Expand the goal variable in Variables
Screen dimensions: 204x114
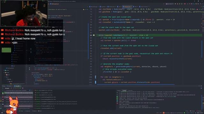[34, 91]
